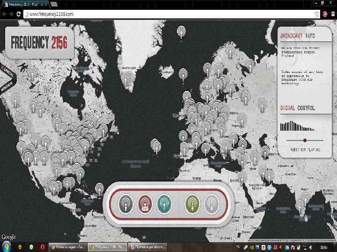Click the red extension icon in toolbar
Screen dimensions: 337x252
tap(325, 14)
